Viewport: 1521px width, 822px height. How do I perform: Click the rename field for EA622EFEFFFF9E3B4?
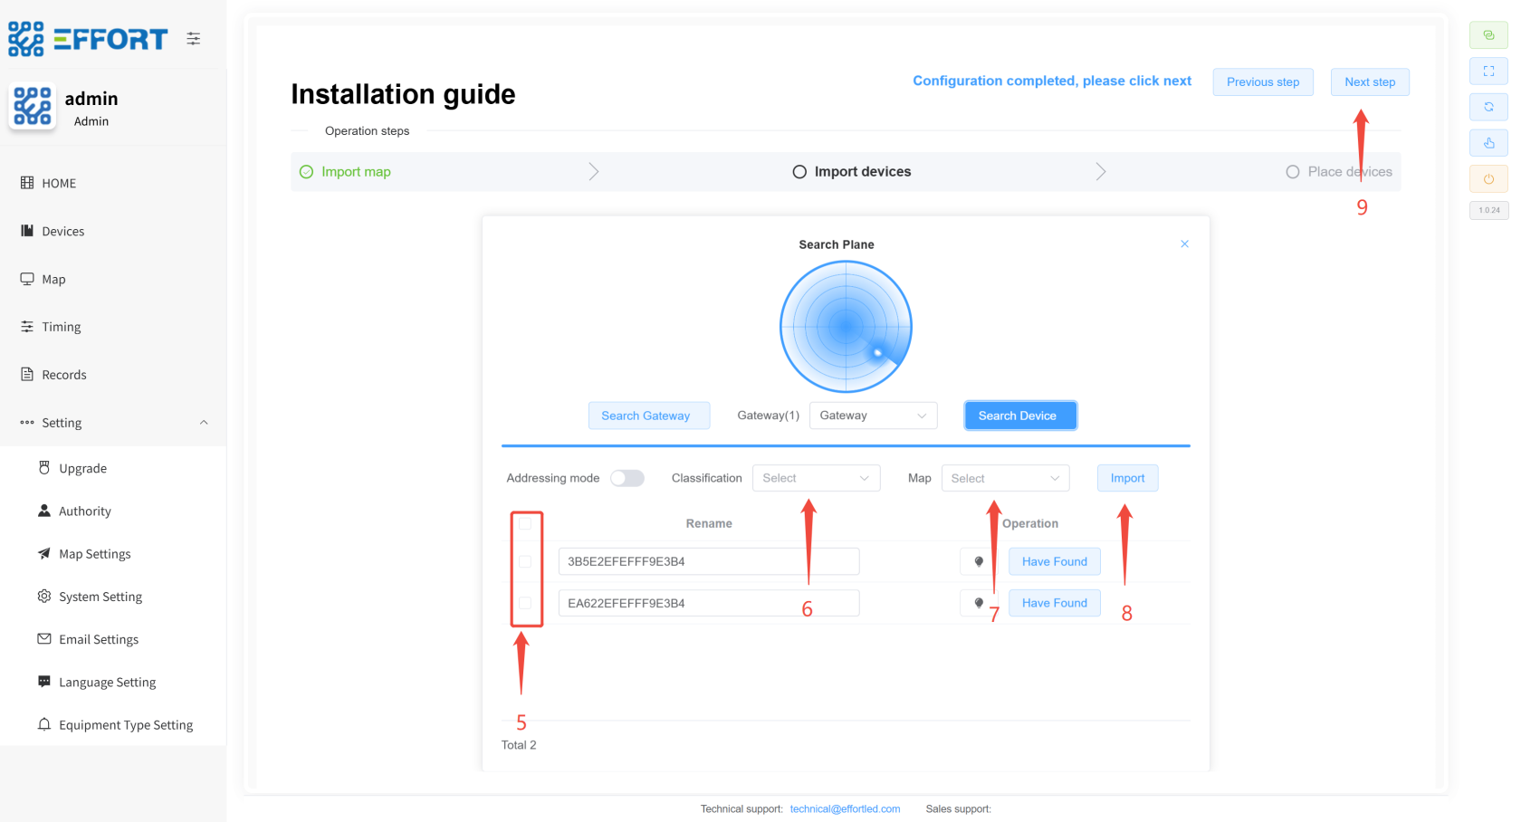pos(708,603)
